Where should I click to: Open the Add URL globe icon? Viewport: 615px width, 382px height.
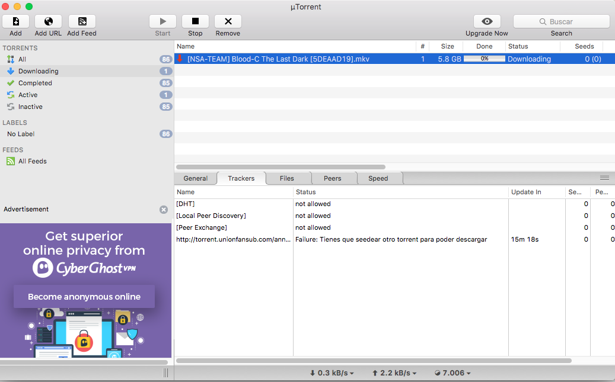(48, 21)
